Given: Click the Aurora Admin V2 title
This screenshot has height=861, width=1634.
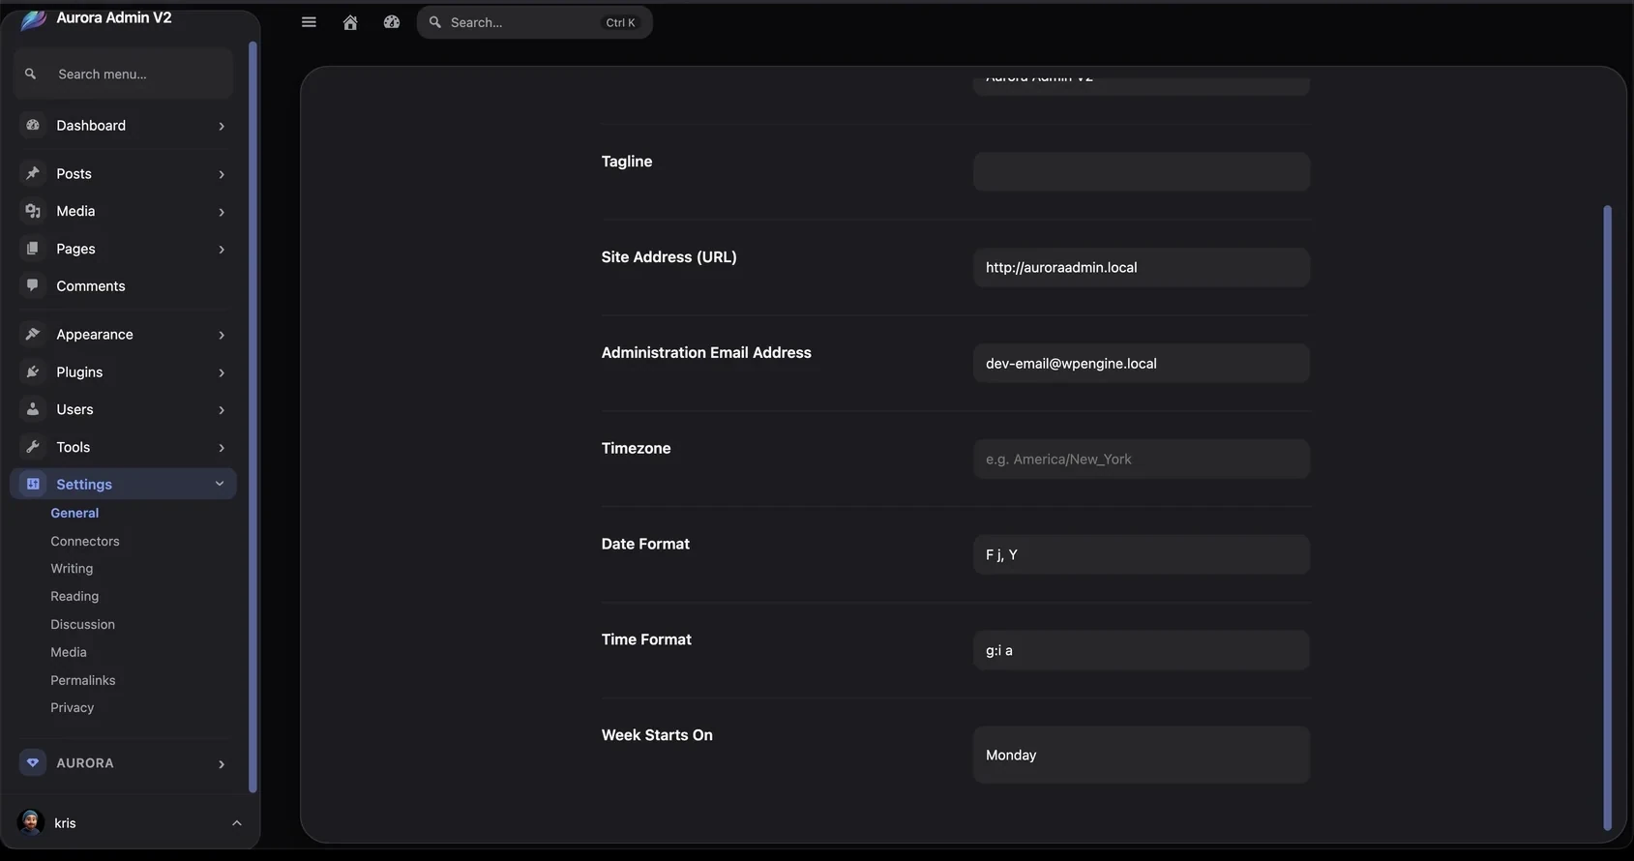Looking at the screenshot, I should point(114,17).
